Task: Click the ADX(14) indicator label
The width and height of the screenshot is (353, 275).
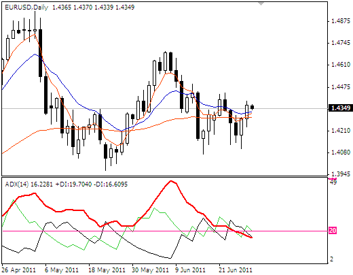Action: coord(17,184)
